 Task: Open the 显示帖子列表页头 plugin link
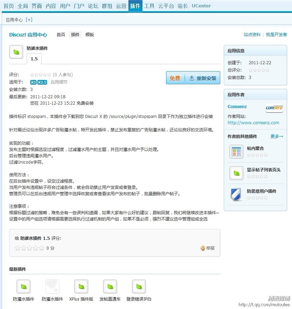264,170
